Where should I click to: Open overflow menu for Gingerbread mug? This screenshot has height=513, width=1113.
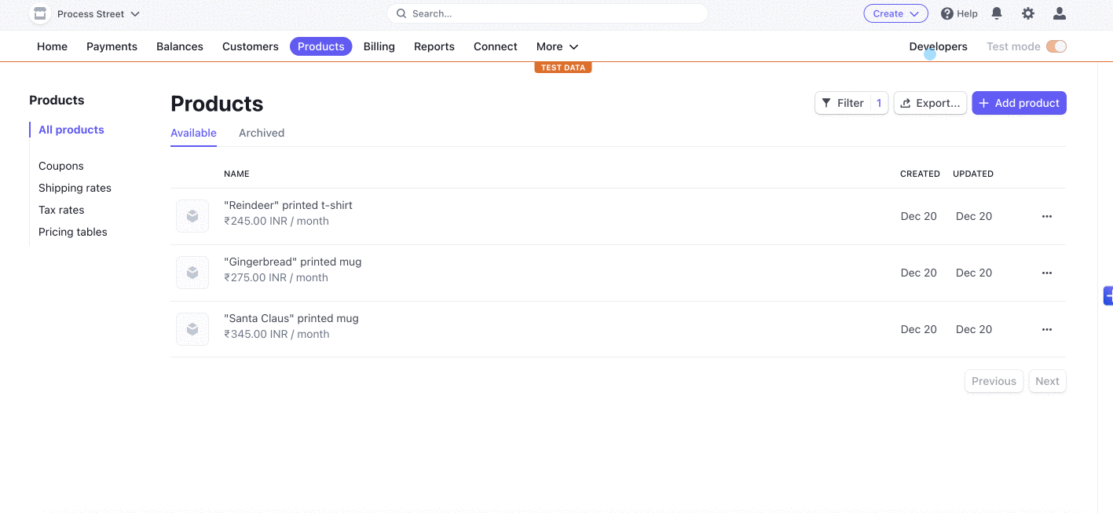coord(1046,273)
